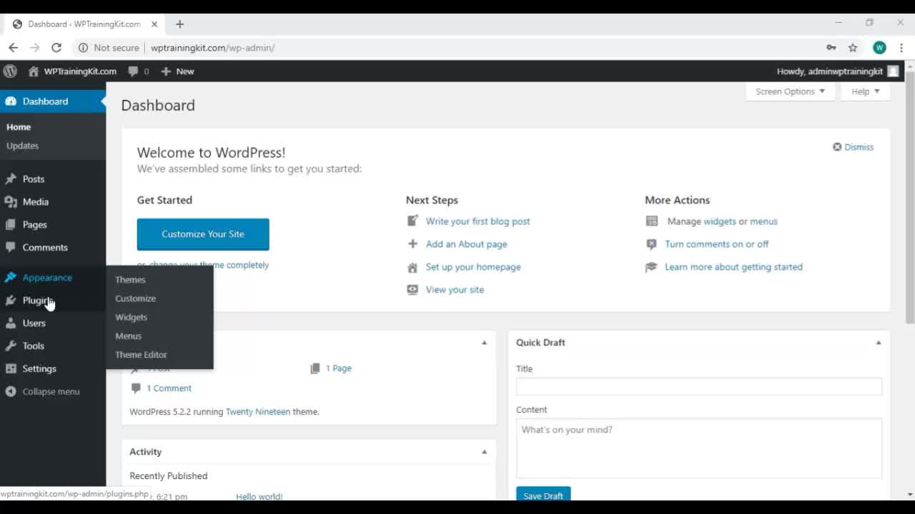Image resolution: width=915 pixels, height=514 pixels.
Task: Click the Howdy, adminwptrainingkit account text
Action: (x=829, y=71)
